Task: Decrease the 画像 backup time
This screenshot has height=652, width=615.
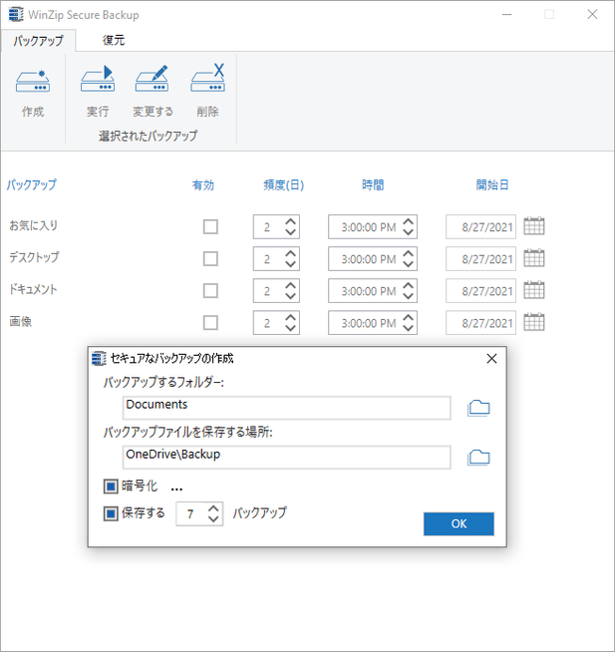Action: click(408, 328)
